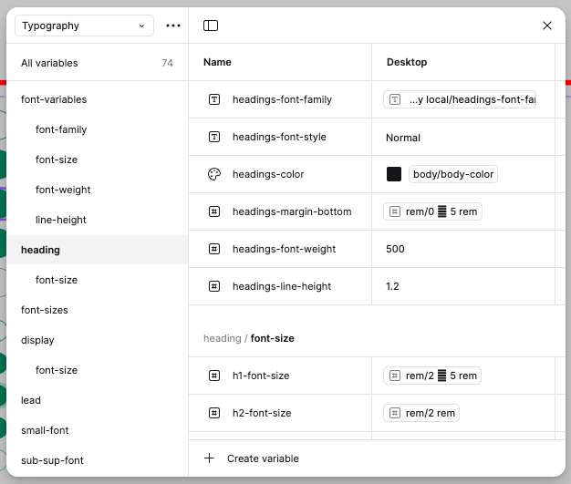Image resolution: width=571 pixels, height=484 pixels.
Task: Show All variables list
Action: click(x=49, y=63)
